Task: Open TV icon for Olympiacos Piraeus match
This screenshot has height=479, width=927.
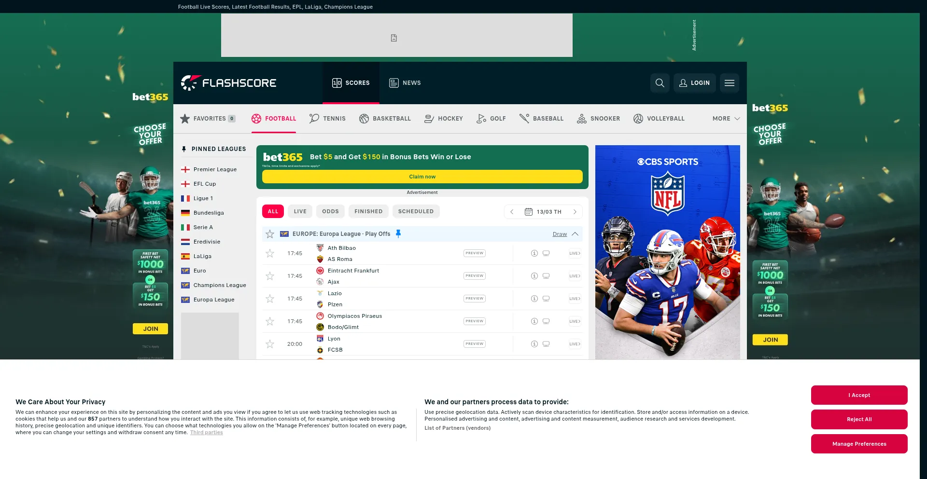Action: [x=546, y=321]
